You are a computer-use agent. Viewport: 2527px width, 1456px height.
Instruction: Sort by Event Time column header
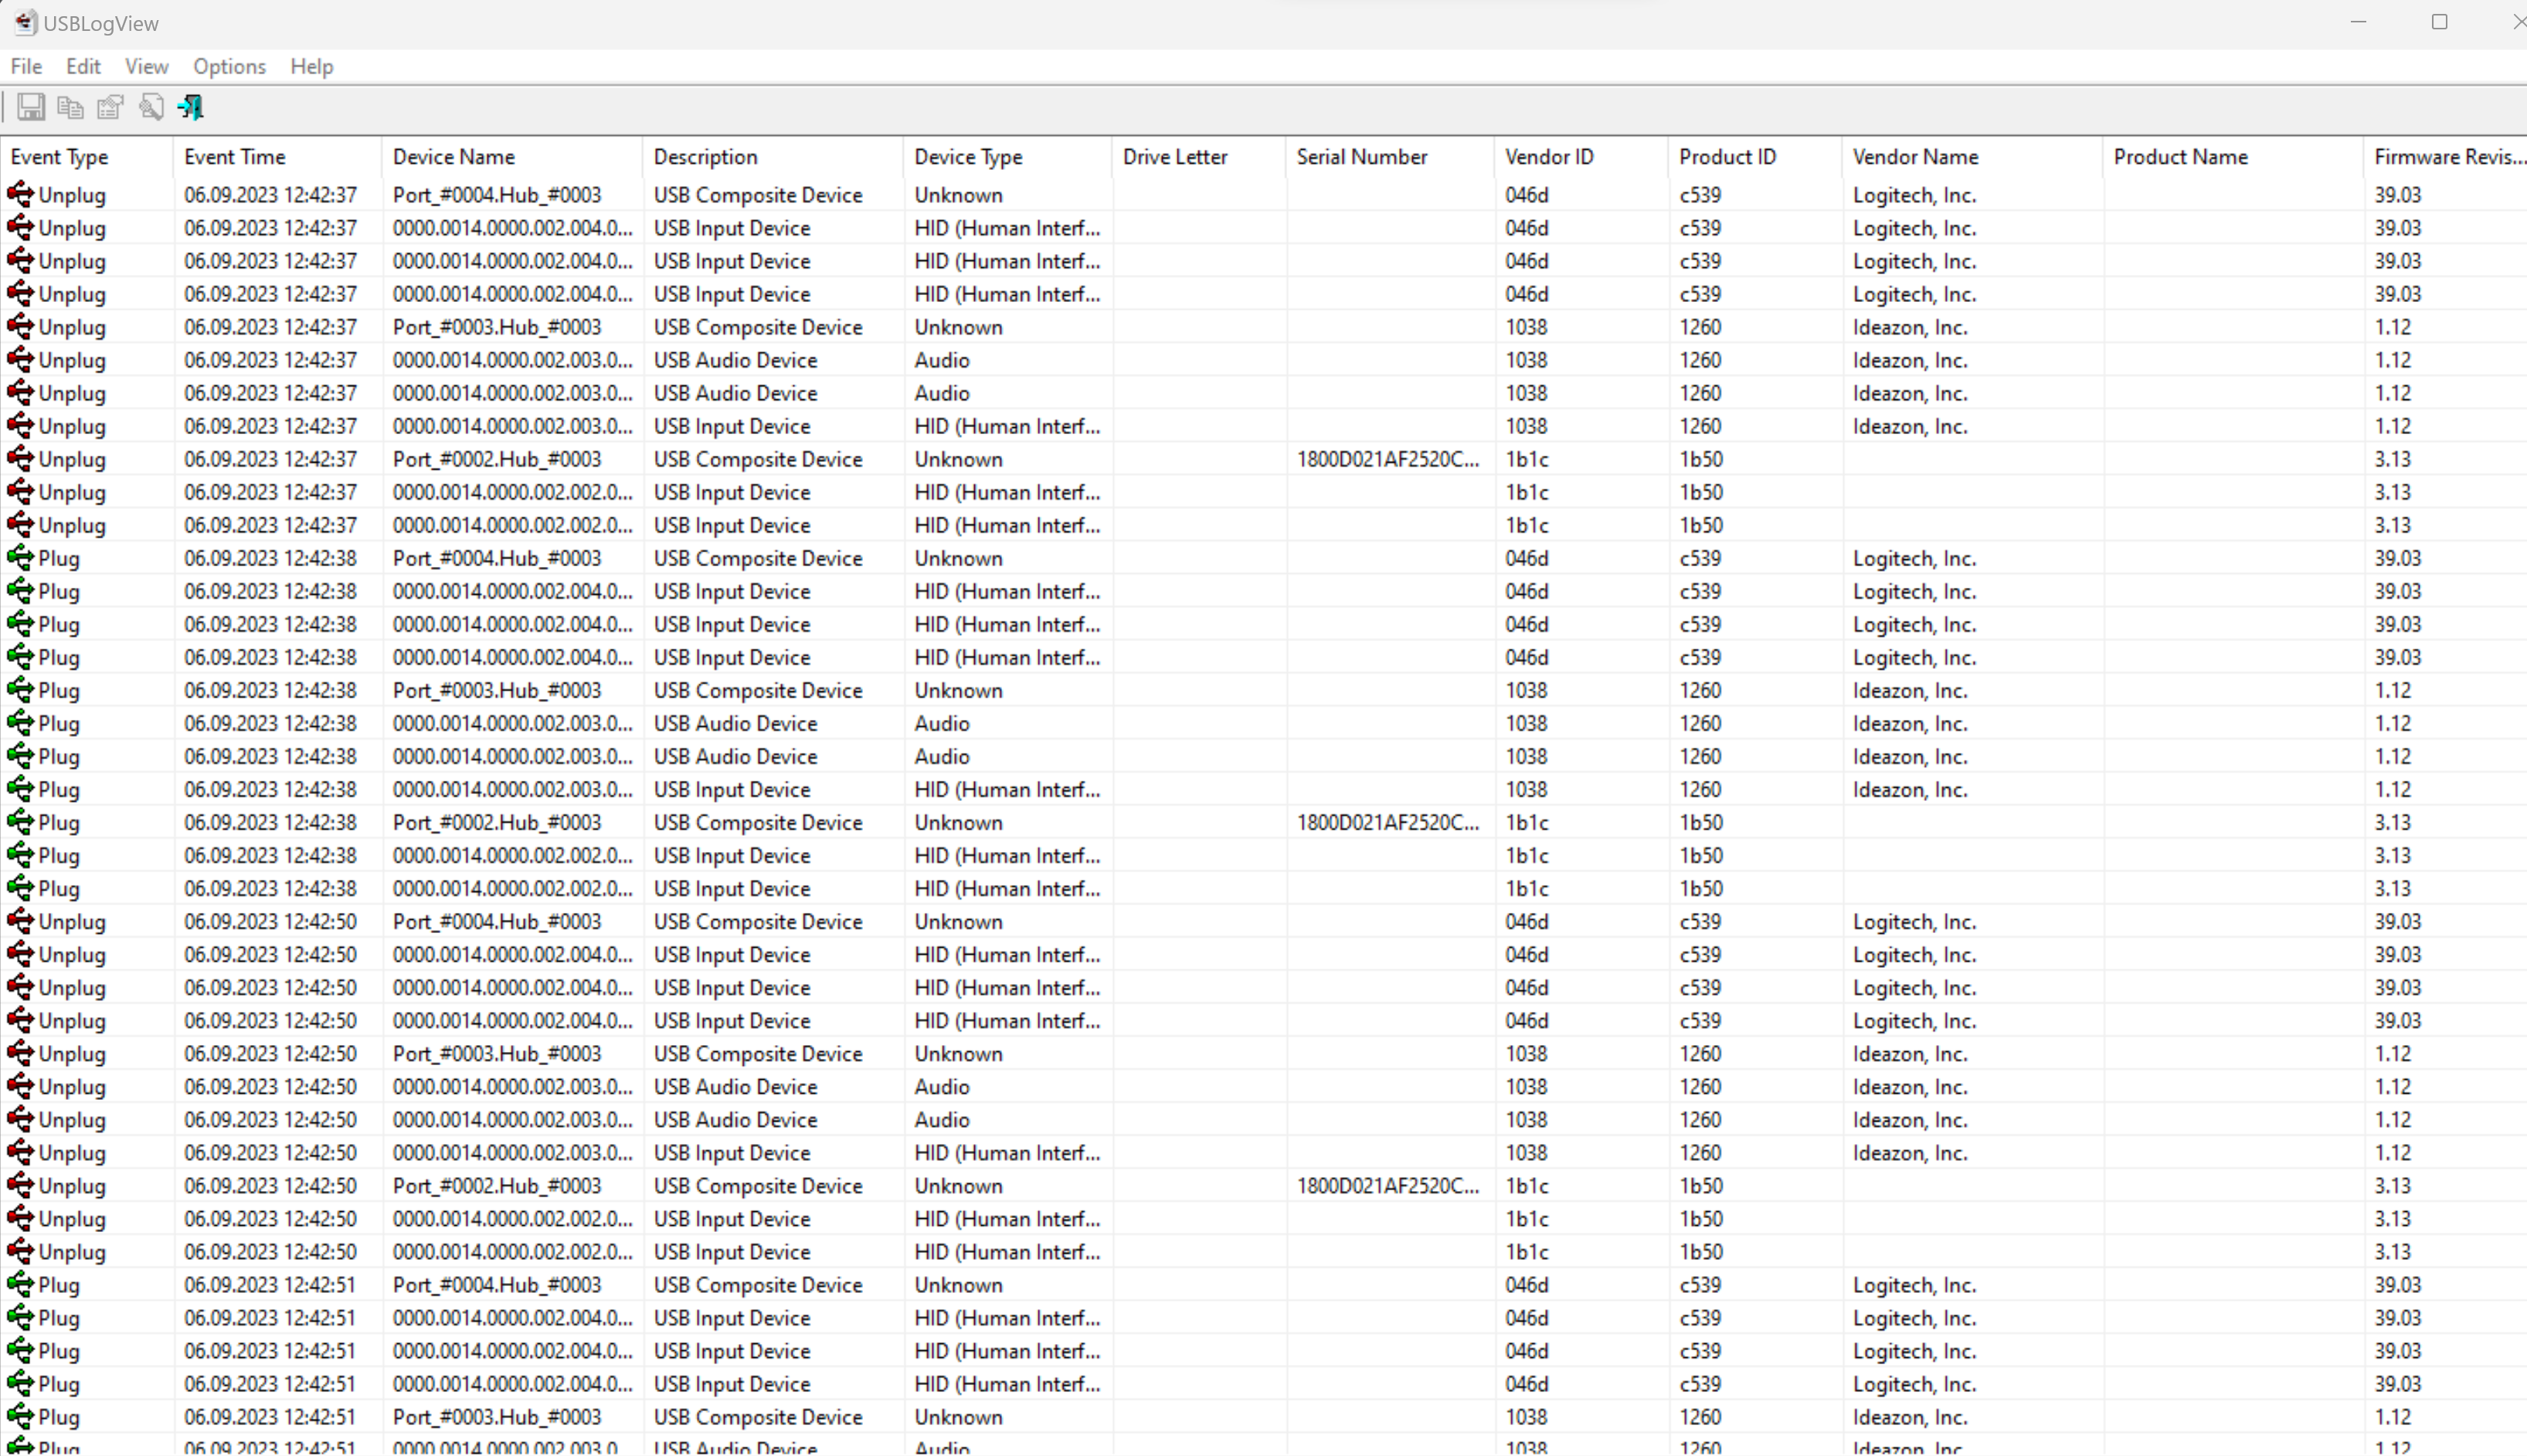(235, 157)
